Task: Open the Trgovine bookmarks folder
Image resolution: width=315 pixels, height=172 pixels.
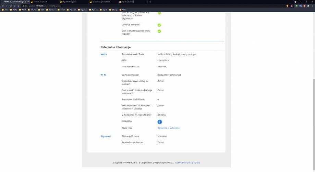Action: (x=94, y=10)
